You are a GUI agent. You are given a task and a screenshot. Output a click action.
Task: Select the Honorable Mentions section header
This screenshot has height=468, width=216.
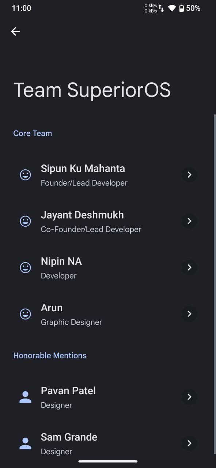coord(50,355)
